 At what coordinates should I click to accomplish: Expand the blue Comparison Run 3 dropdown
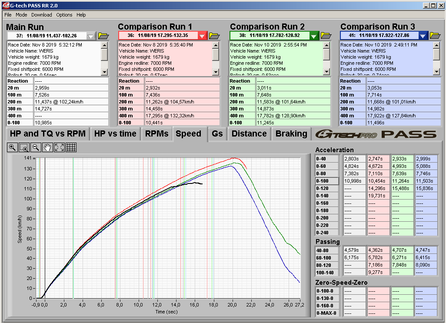423,36
